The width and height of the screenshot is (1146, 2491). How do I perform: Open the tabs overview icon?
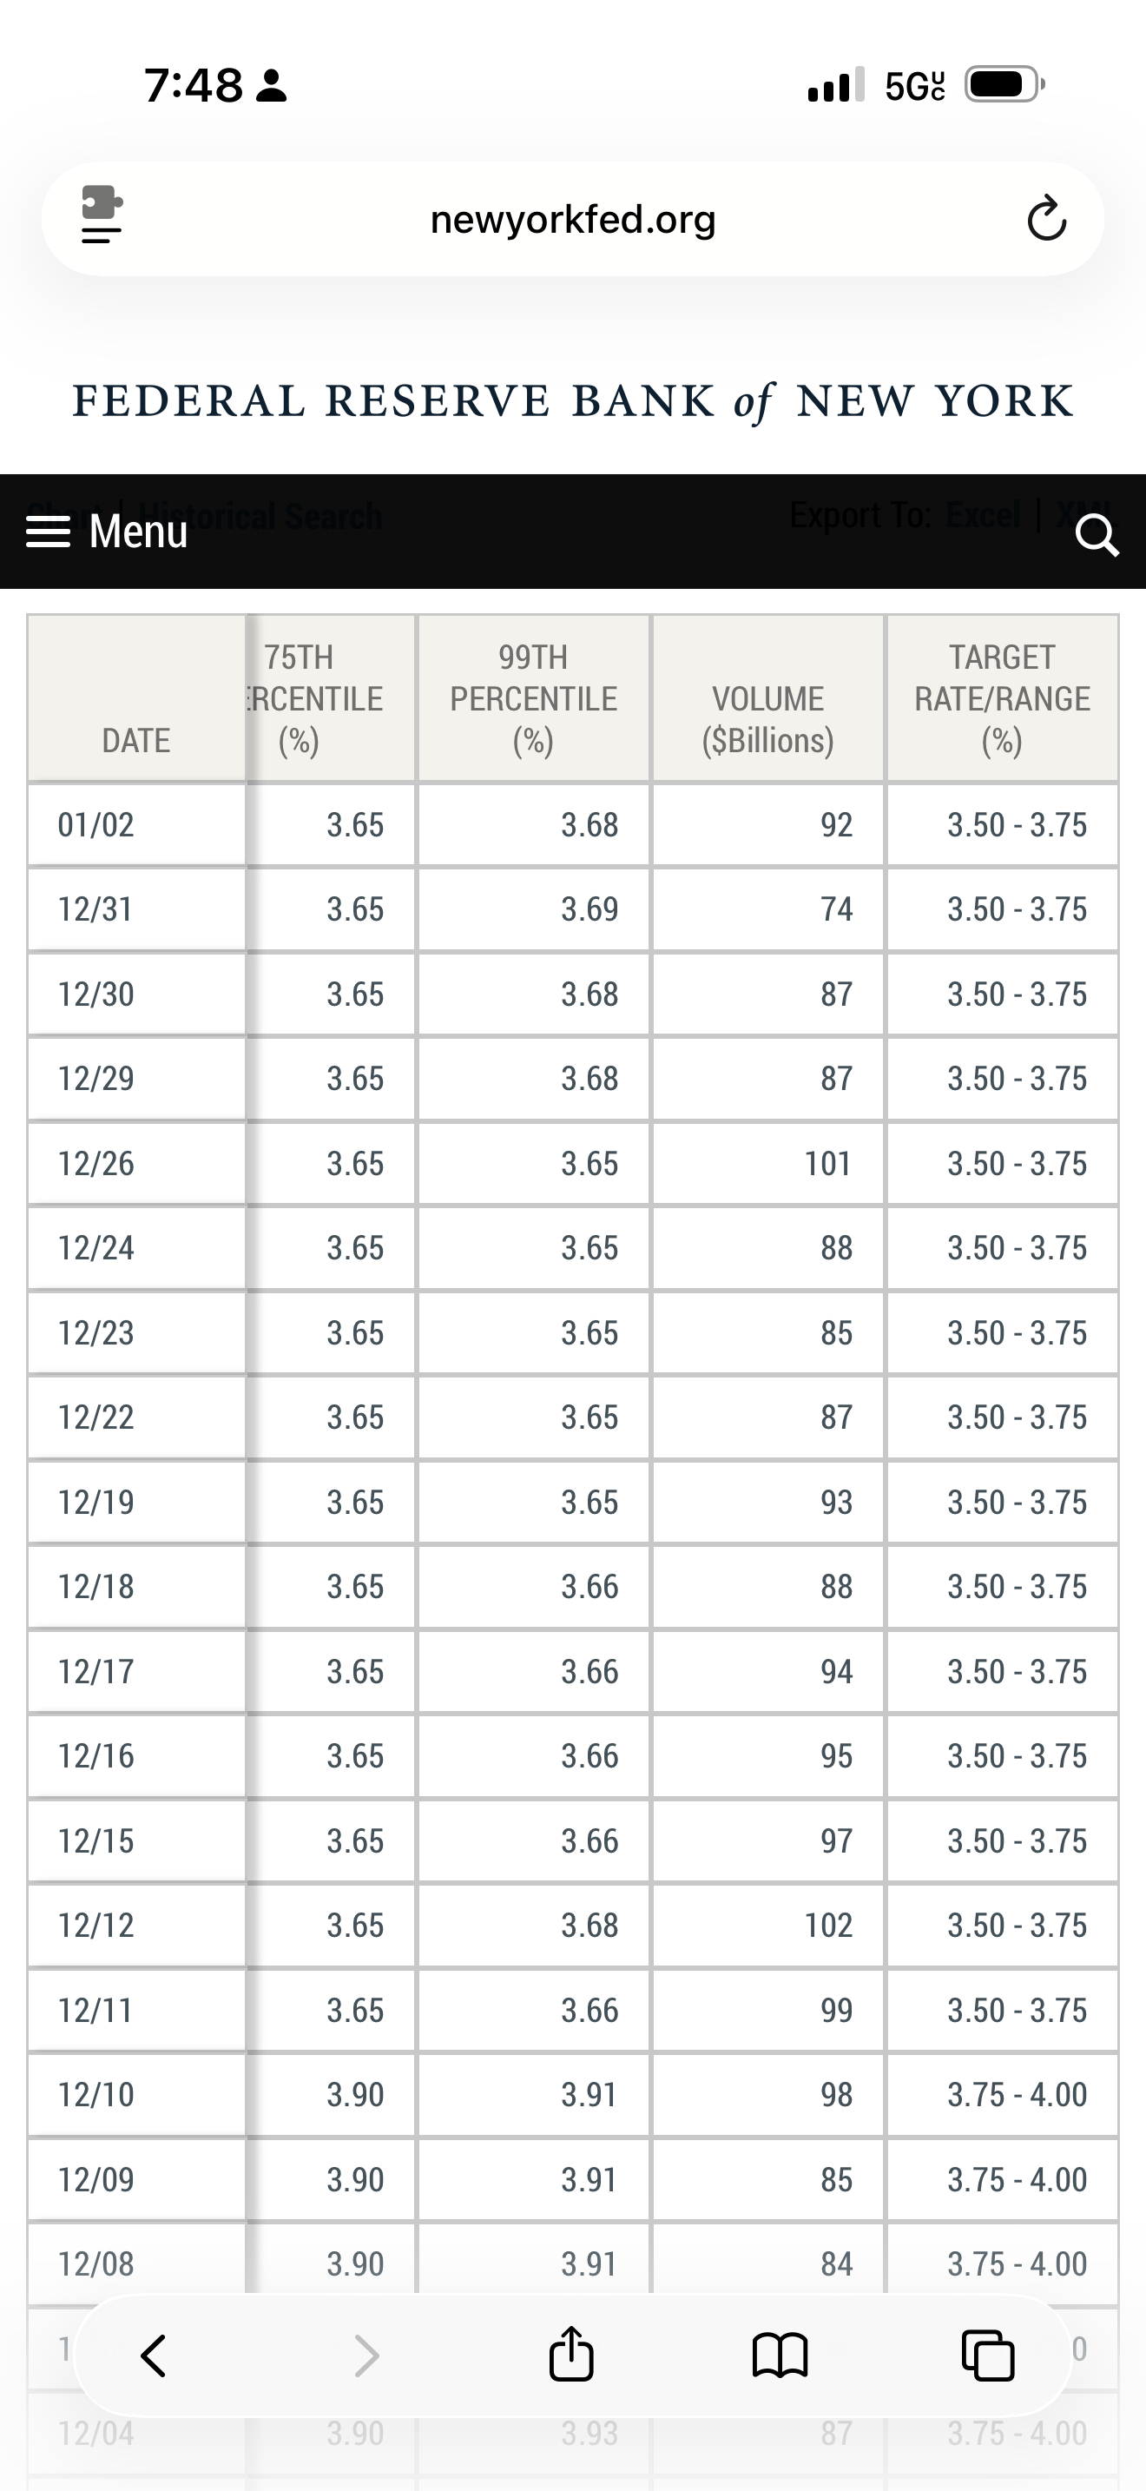987,2355
